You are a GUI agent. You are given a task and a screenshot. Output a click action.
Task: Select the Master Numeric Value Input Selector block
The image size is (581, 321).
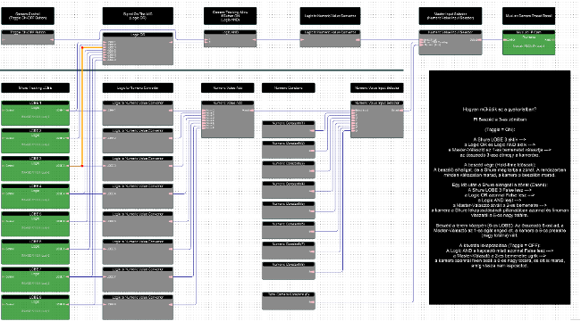(x=450, y=43)
